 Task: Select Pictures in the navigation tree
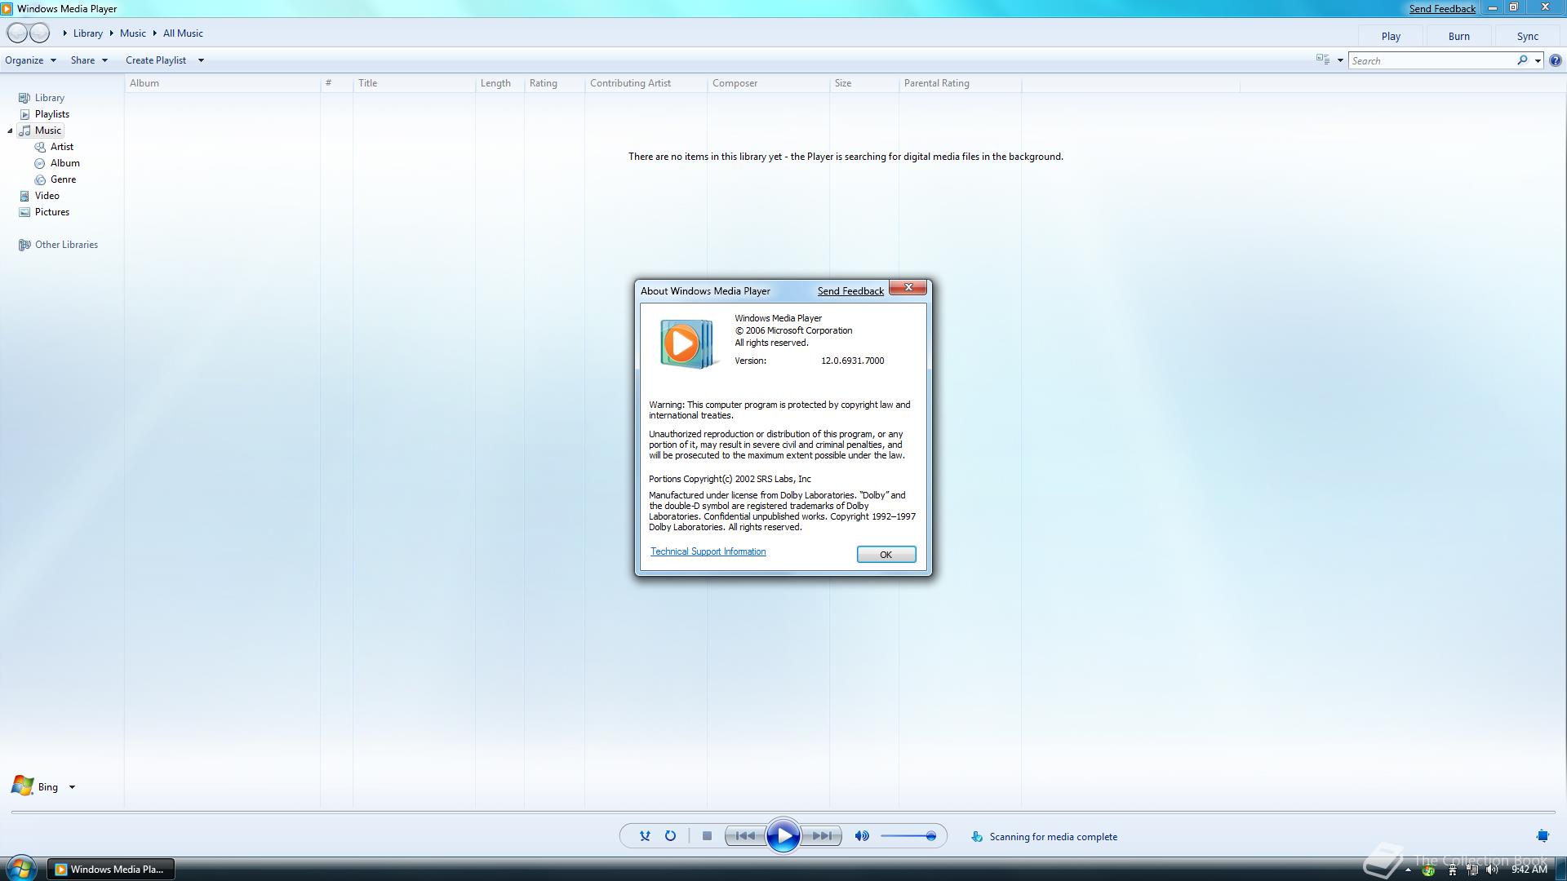pyautogui.click(x=45, y=212)
